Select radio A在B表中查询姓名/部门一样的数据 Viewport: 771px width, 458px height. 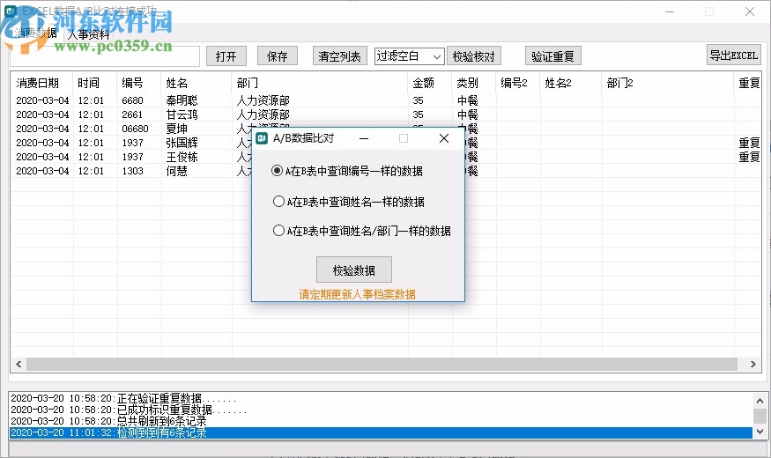pos(361,231)
